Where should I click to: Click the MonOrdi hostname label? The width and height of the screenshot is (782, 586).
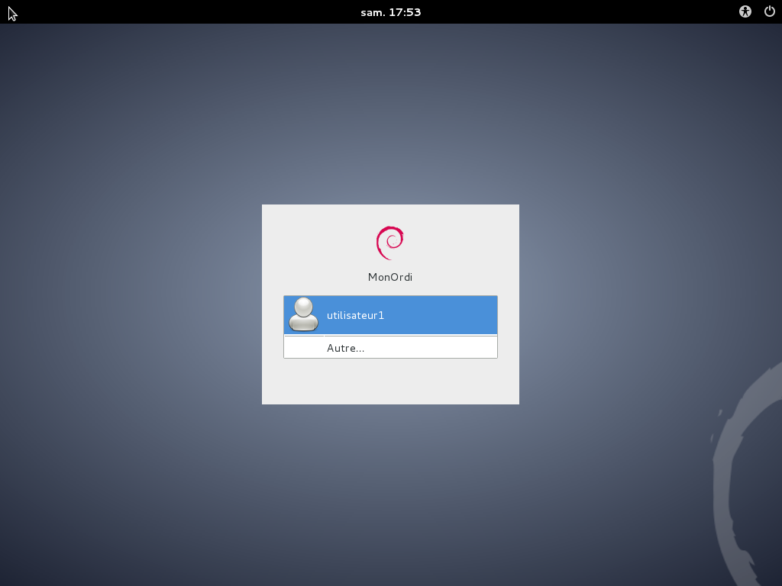click(x=390, y=277)
